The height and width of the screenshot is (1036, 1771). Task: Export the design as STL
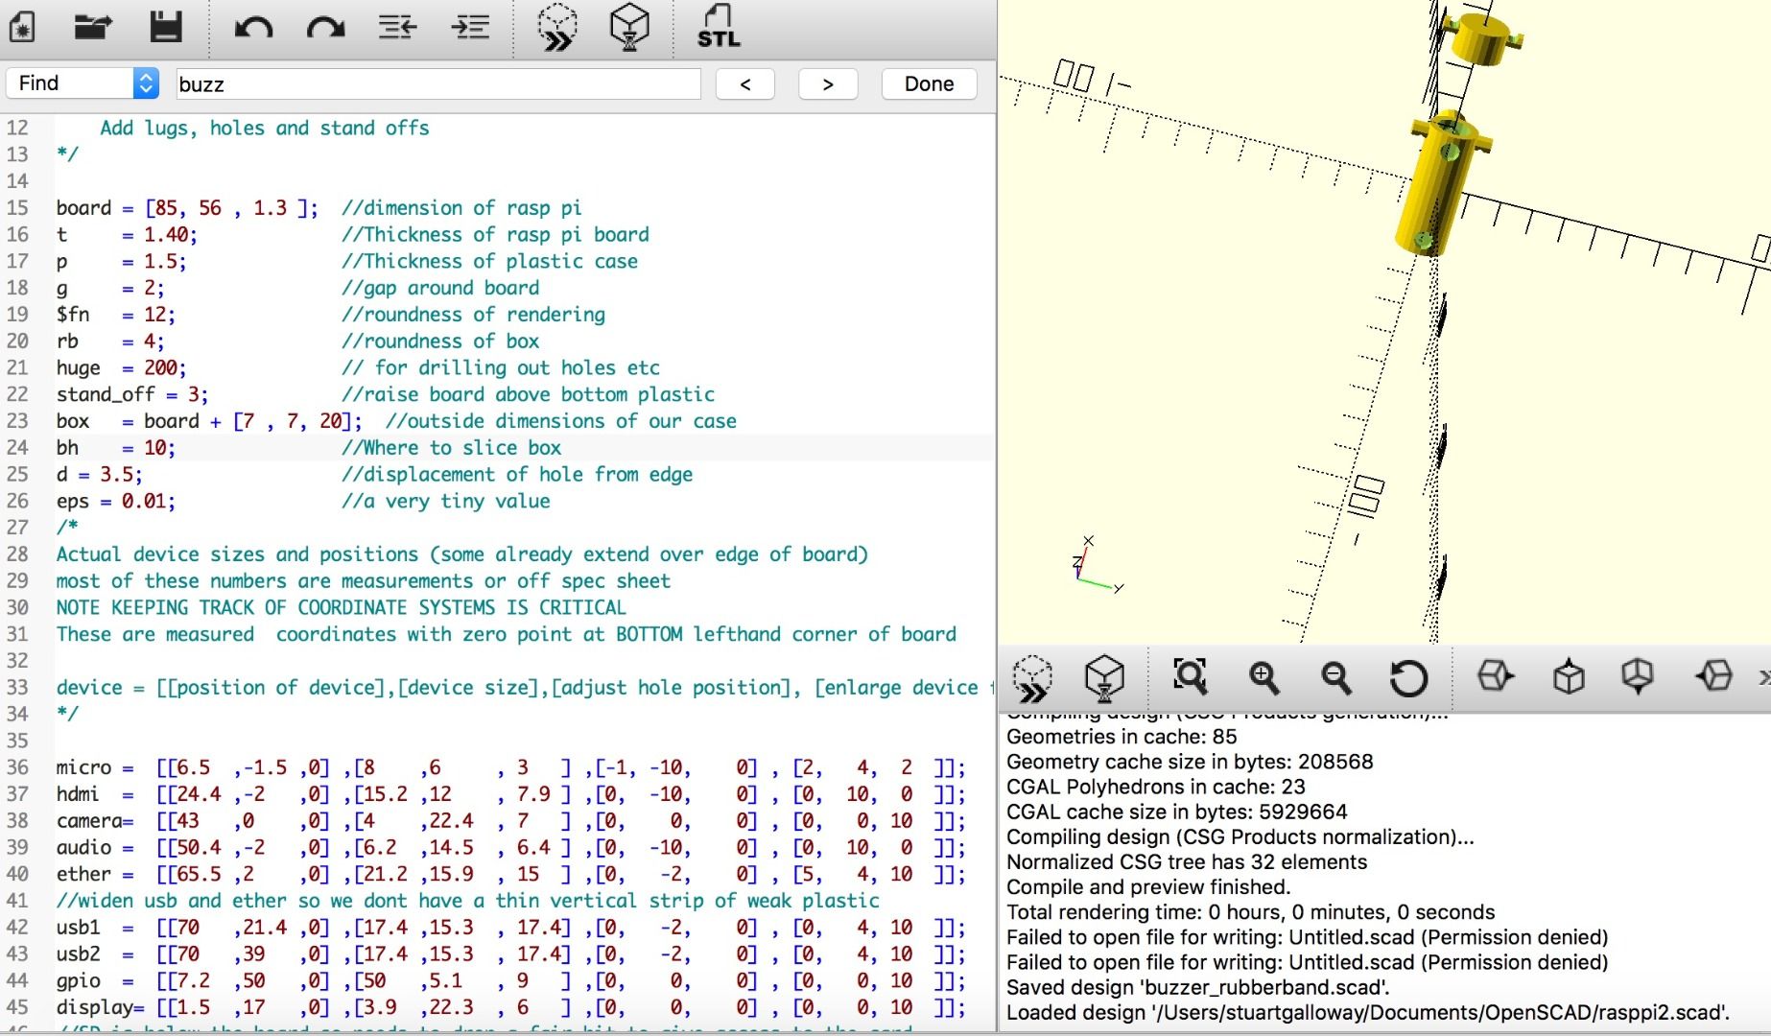click(x=718, y=27)
